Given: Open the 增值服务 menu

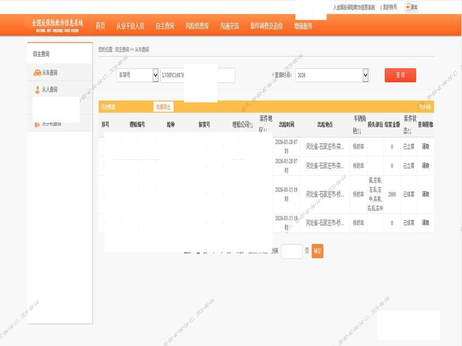Looking at the screenshot, I should pyautogui.click(x=303, y=26).
